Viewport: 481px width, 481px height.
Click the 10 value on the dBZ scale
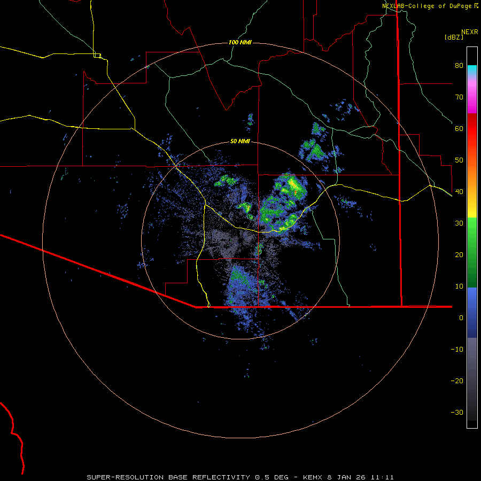tap(459, 286)
